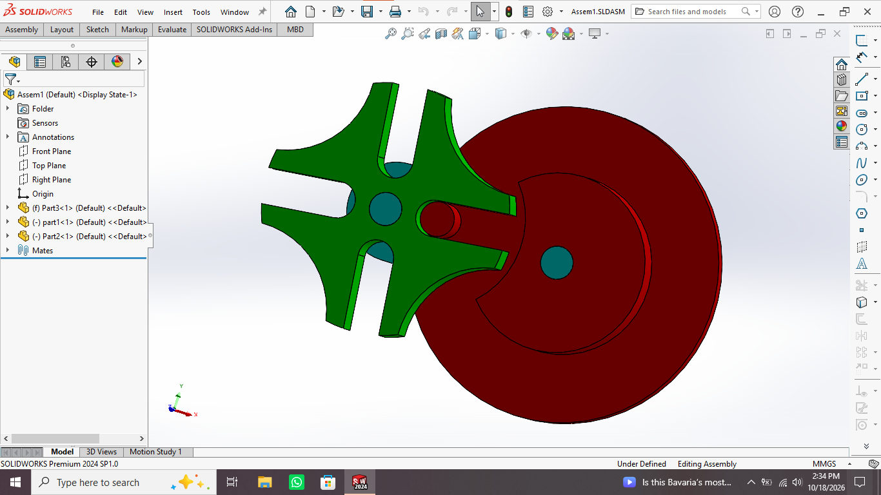Open Custom Properties task pane tab
This screenshot has width=881, height=495.
tap(842, 142)
